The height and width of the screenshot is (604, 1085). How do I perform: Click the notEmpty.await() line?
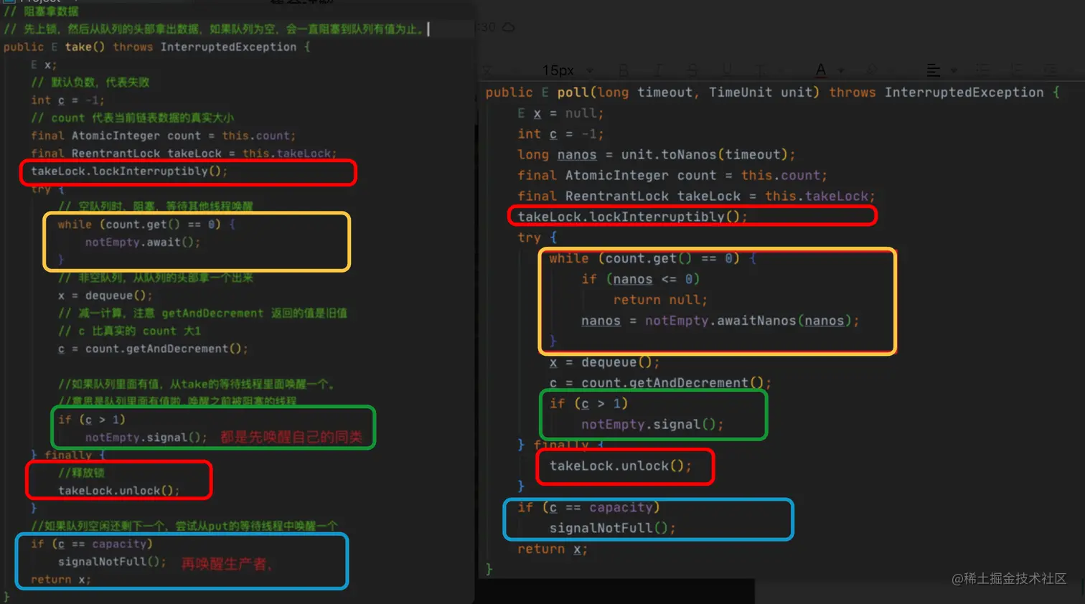[x=143, y=242]
